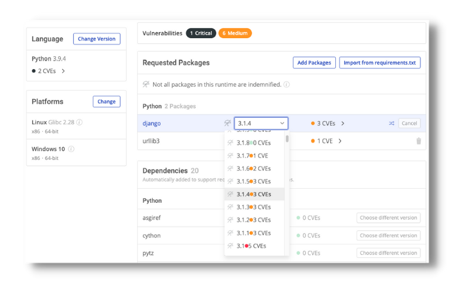Image resolution: width=469 pixels, height=293 pixels.
Task: Click the indemnification icon beside django version
Action: click(227, 123)
